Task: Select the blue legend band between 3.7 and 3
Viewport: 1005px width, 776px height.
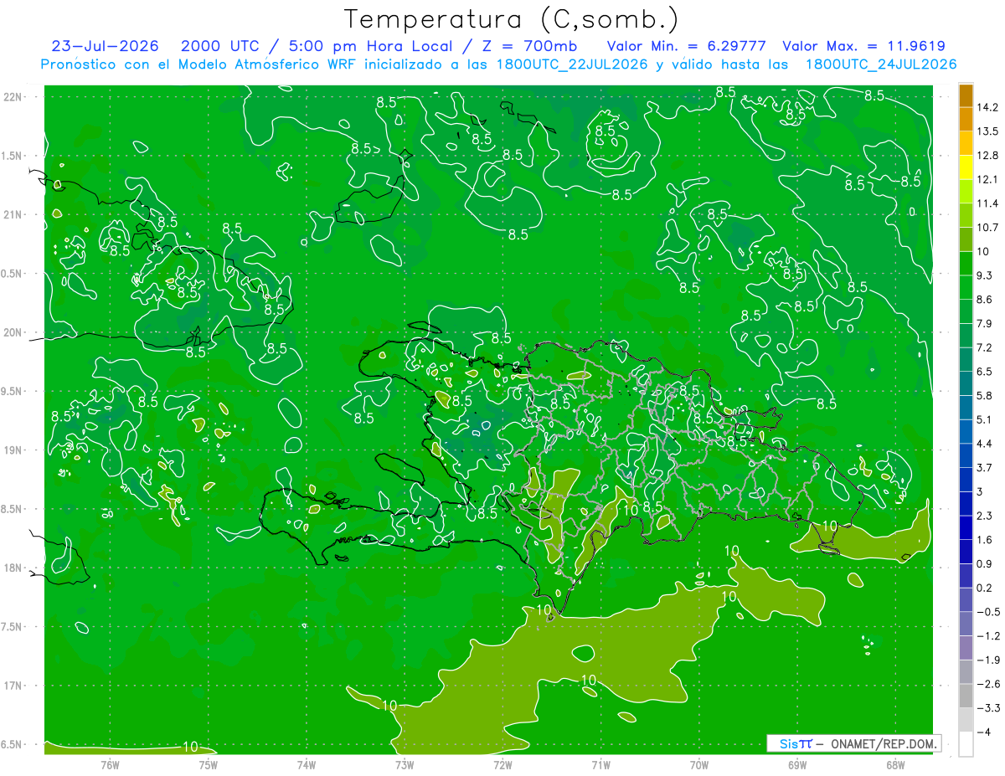Action: (x=966, y=479)
